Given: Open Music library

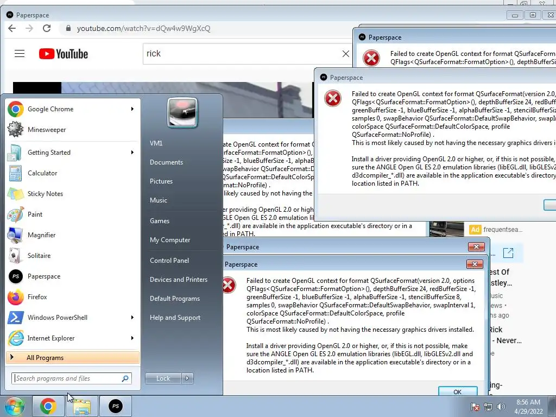Looking at the screenshot, I should 158,200.
